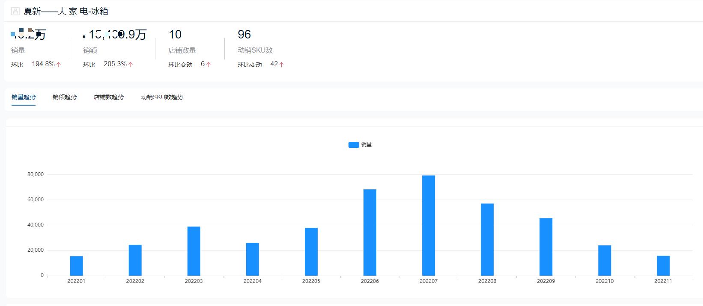Select the 销量趋势 tab

pyautogui.click(x=24, y=97)
